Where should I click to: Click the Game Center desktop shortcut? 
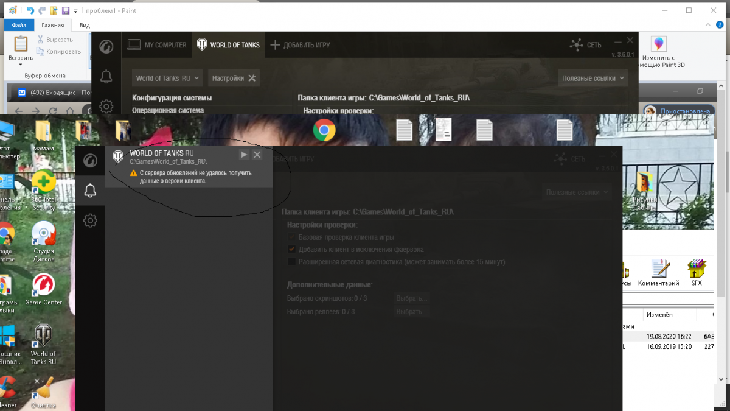point(44,290)
